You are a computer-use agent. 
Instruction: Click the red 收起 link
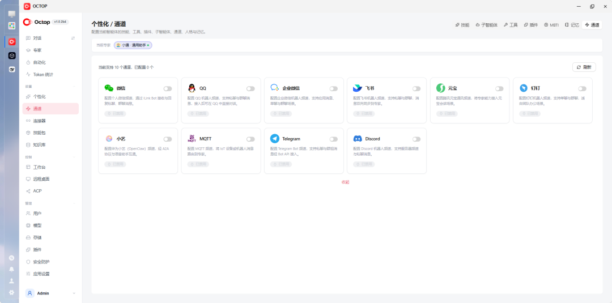pos(345,182)
